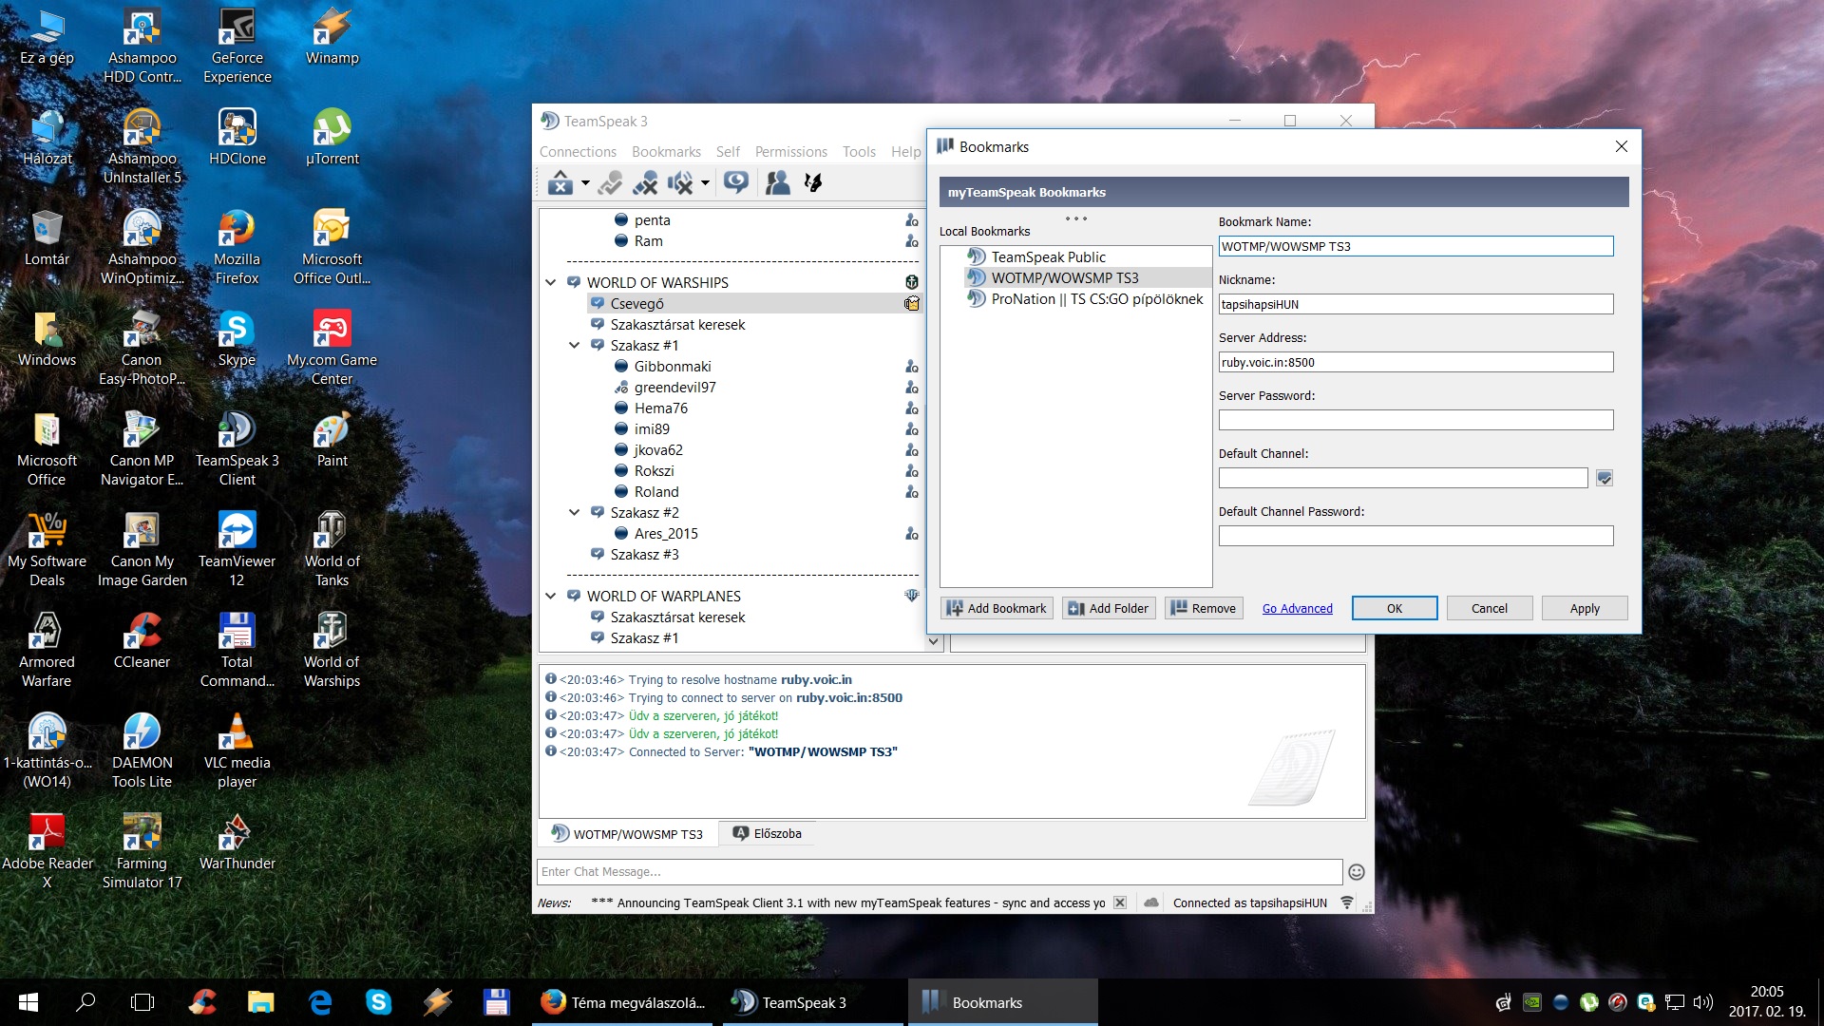The width and height of the screenshot is (1824, 1026).
Task: Open the Permissions menu
Action: pos(790,151)
